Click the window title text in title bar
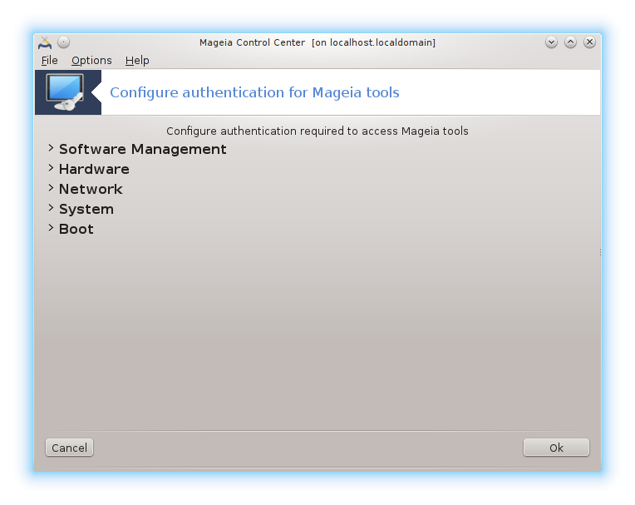The height and width of the screenshot is (505, 635). 317,42
